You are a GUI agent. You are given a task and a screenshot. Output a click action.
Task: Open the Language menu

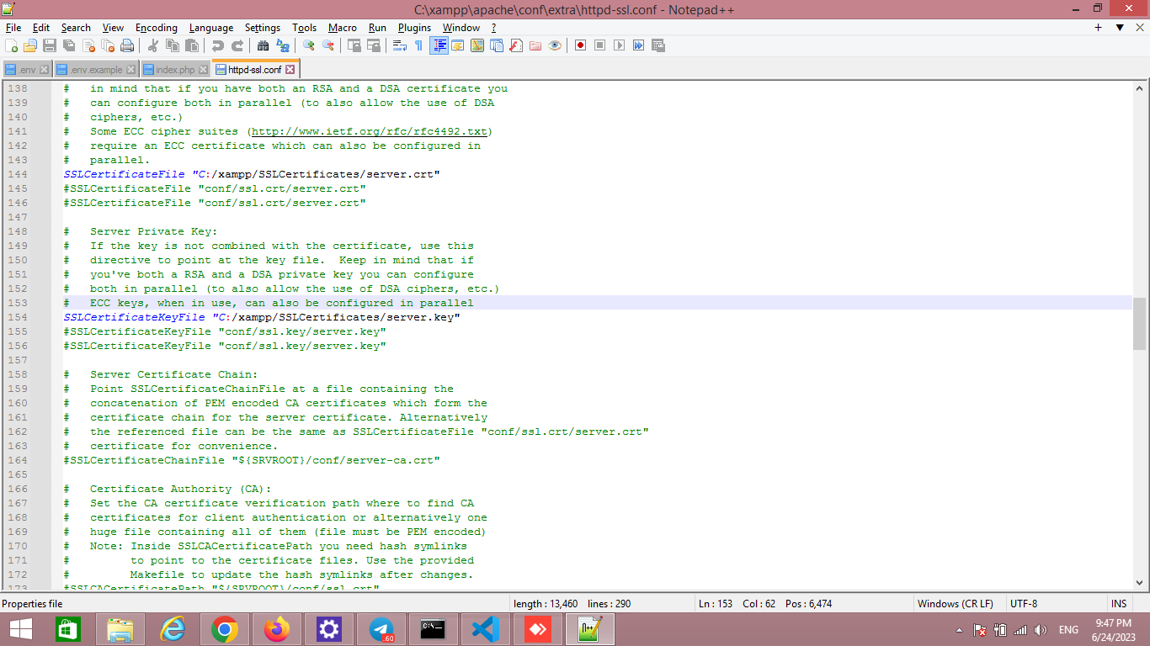pyautogui.click(x=211, y=28)
